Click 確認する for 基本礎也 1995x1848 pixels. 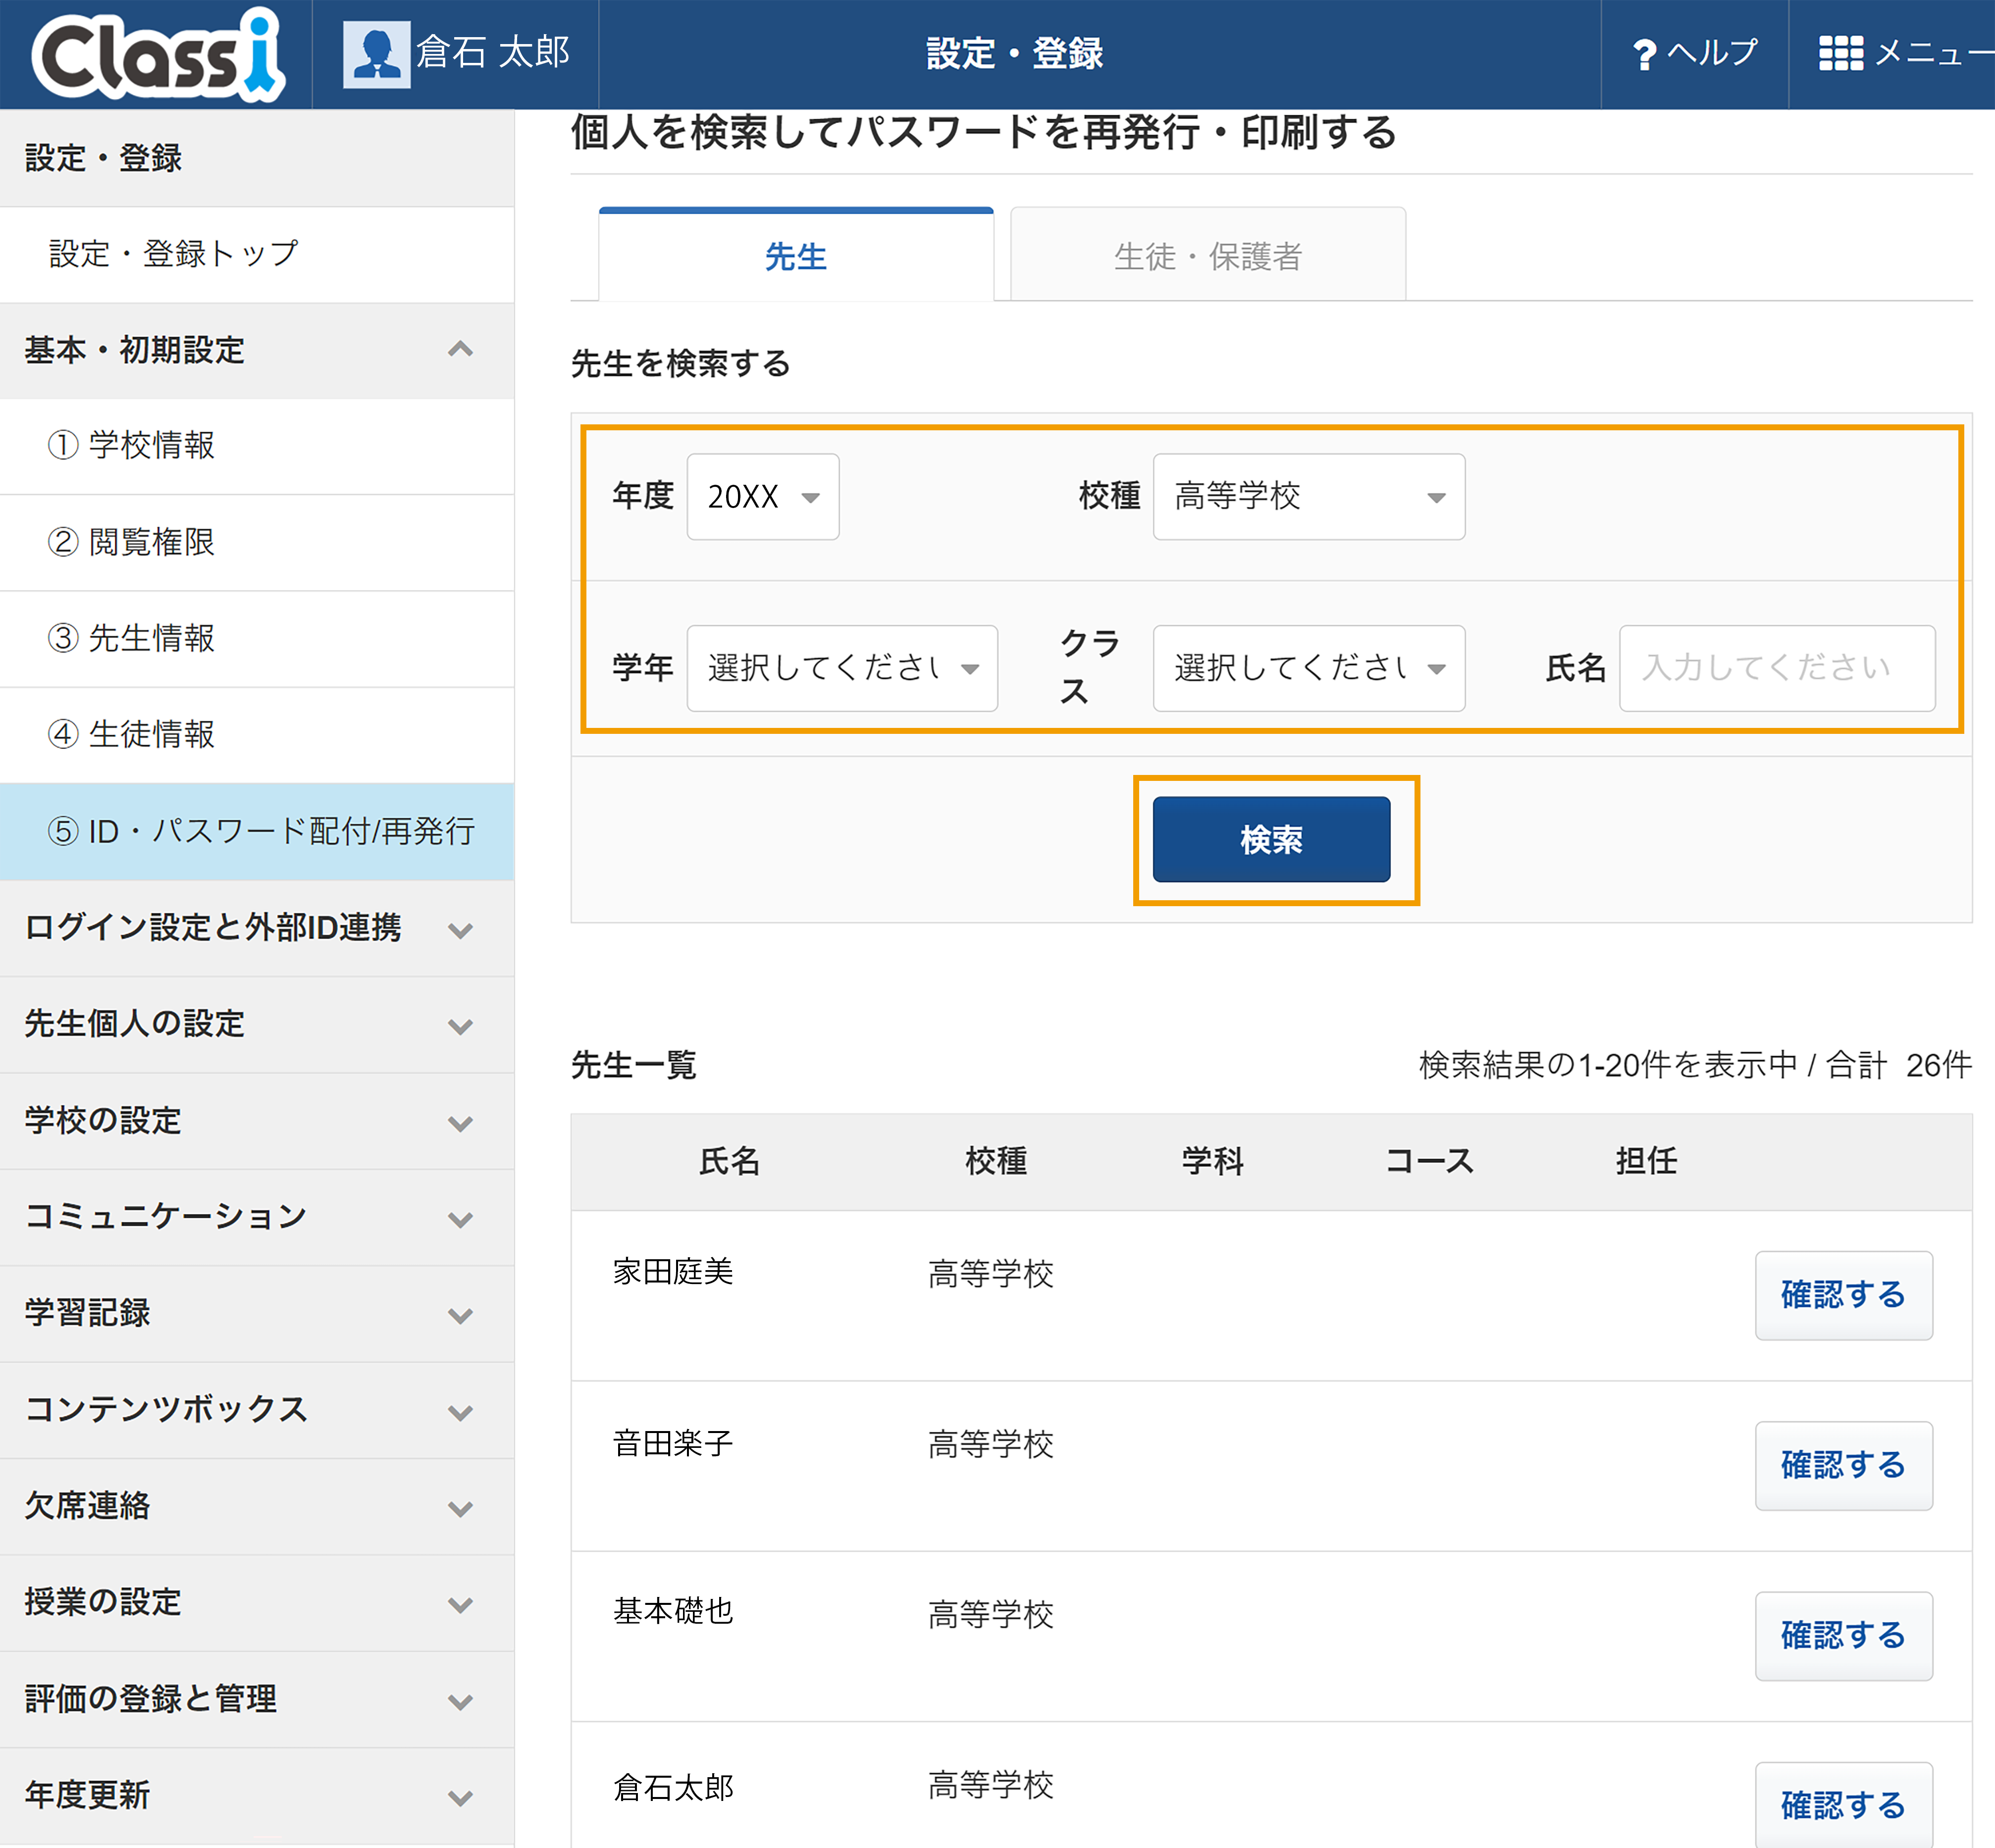pyautogui.click(x=1843, y=1635)
